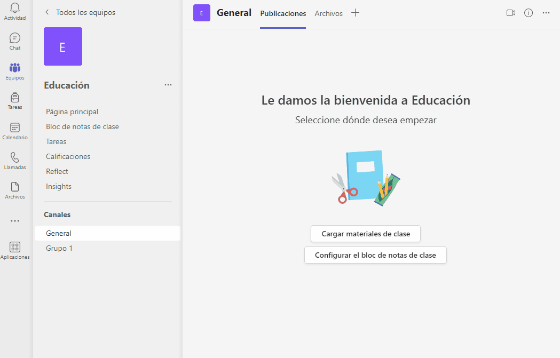Show more apps via sidebar ellipsis

click(15, 221)
